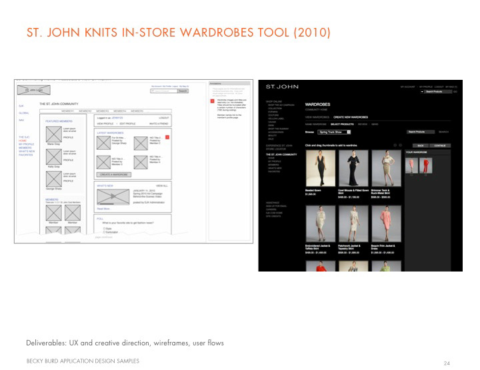480x370 pixels.
Task: Click FAVORITES in the wireframe sidebar
Action: point(25,155)
